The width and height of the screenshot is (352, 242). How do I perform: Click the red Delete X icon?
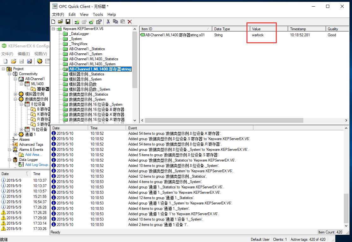[130, 22]
